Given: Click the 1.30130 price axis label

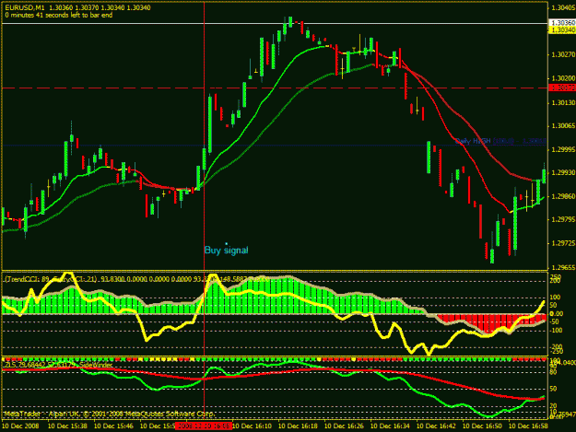Looking at the screenshot, I should 563,102.
